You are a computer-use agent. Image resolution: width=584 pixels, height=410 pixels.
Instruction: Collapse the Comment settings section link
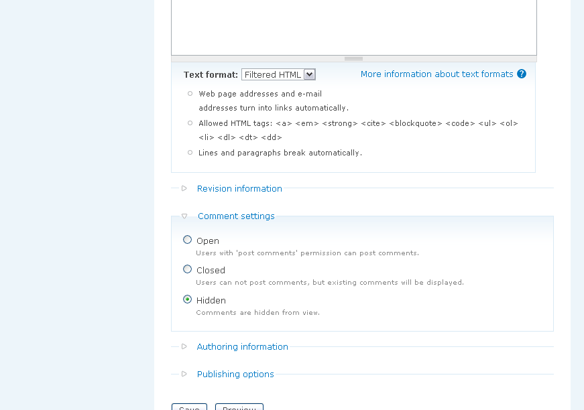[236, 216]
